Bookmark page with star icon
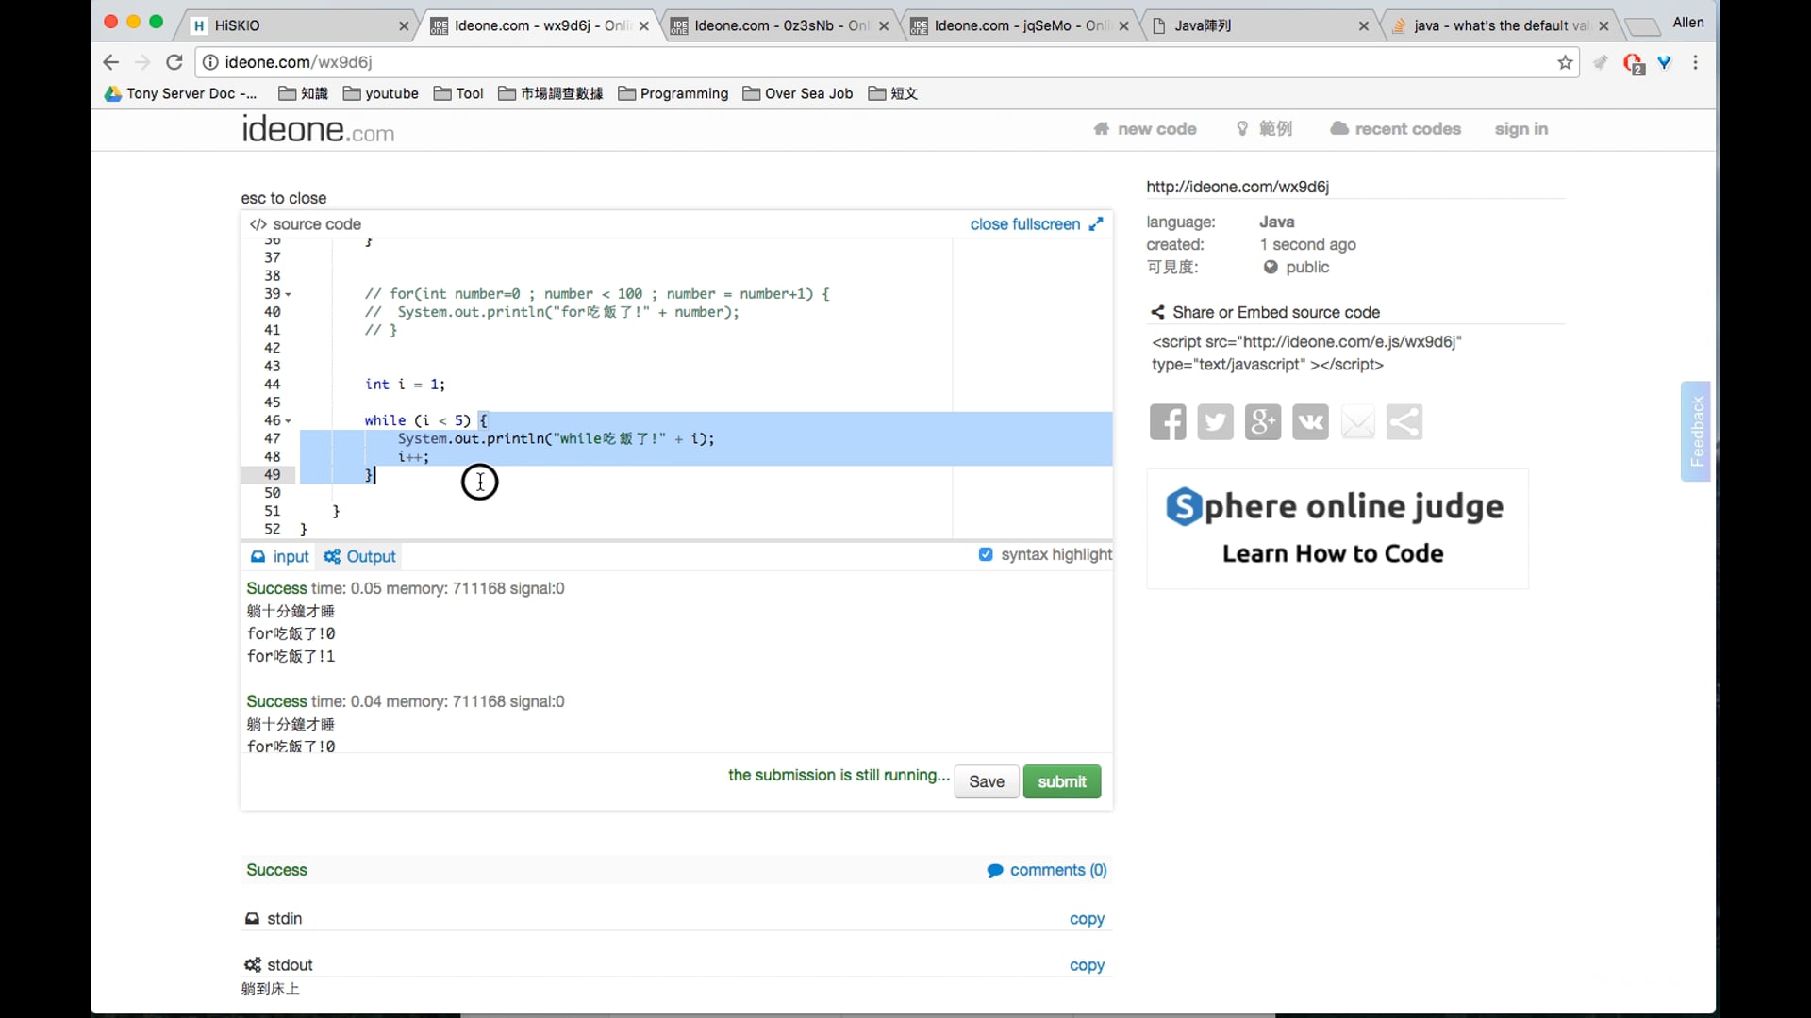Image resolution: width=1811 pixels, height=1018 pixels. [x=1566, y=62]
